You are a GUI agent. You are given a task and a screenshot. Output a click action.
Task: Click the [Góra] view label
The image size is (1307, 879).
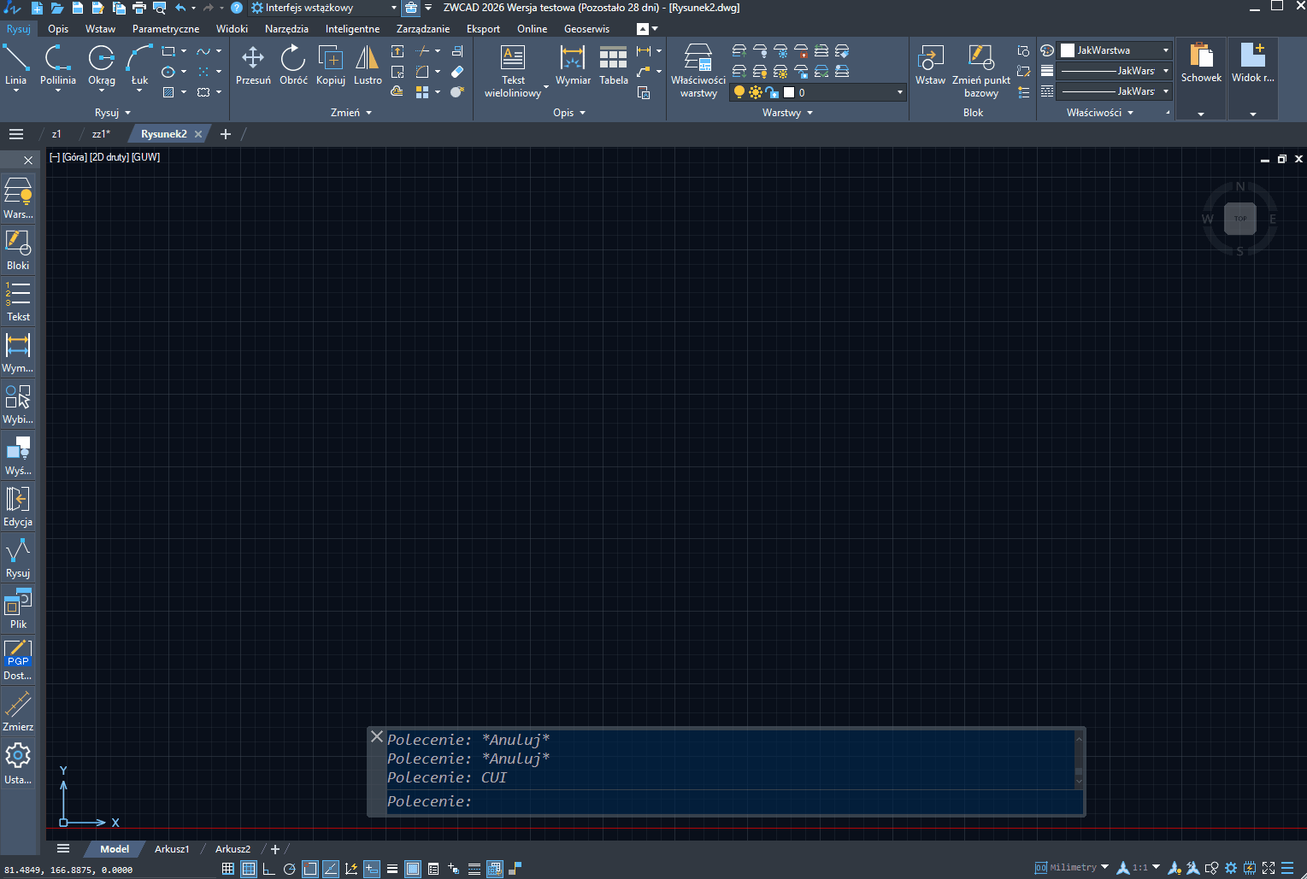pyautogui.click(x=74, y=157)
